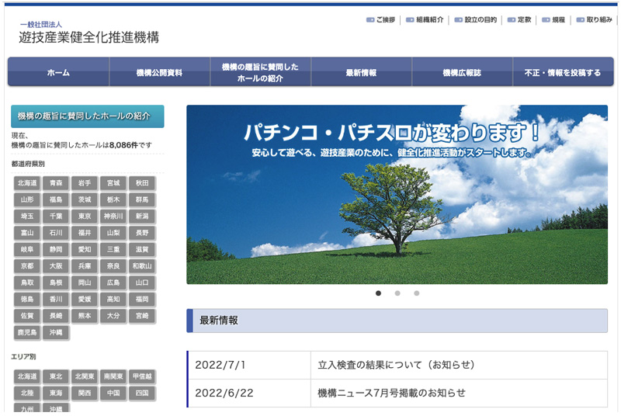Image resolution: width=621 pixels, height=416 pixels.
Task: Click bullet icon beside ご挨拶
Action: click(x=370, y=20)
